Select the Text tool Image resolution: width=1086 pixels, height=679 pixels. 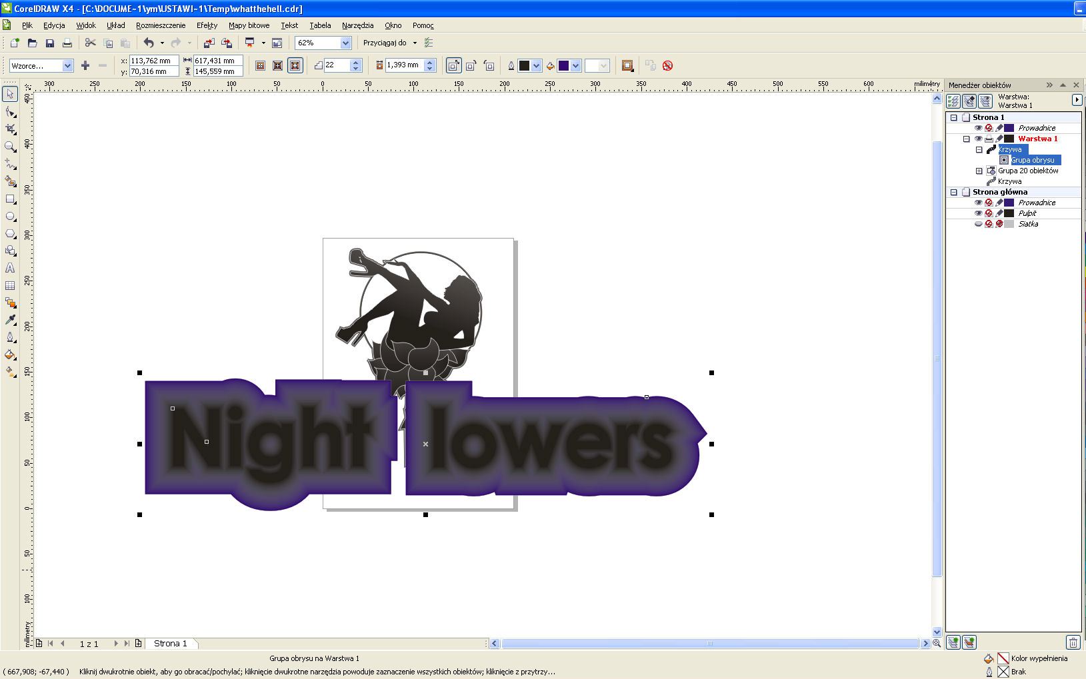[x=11, y=268]
